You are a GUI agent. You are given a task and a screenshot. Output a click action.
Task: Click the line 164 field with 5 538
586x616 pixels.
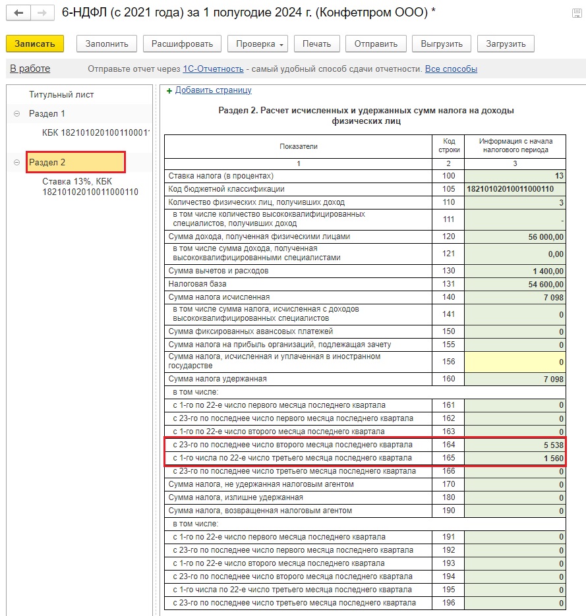pyautogui.click(x=515, y=445)
